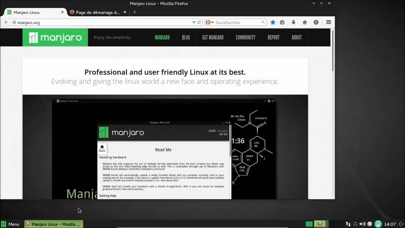Open the battery status tray icon

coord(378,224)
